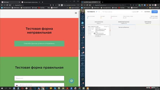Image resolution: width=160 pixels, height=90 pixels.
Task: Go to home page in left browser
Action: coord(10,5)
